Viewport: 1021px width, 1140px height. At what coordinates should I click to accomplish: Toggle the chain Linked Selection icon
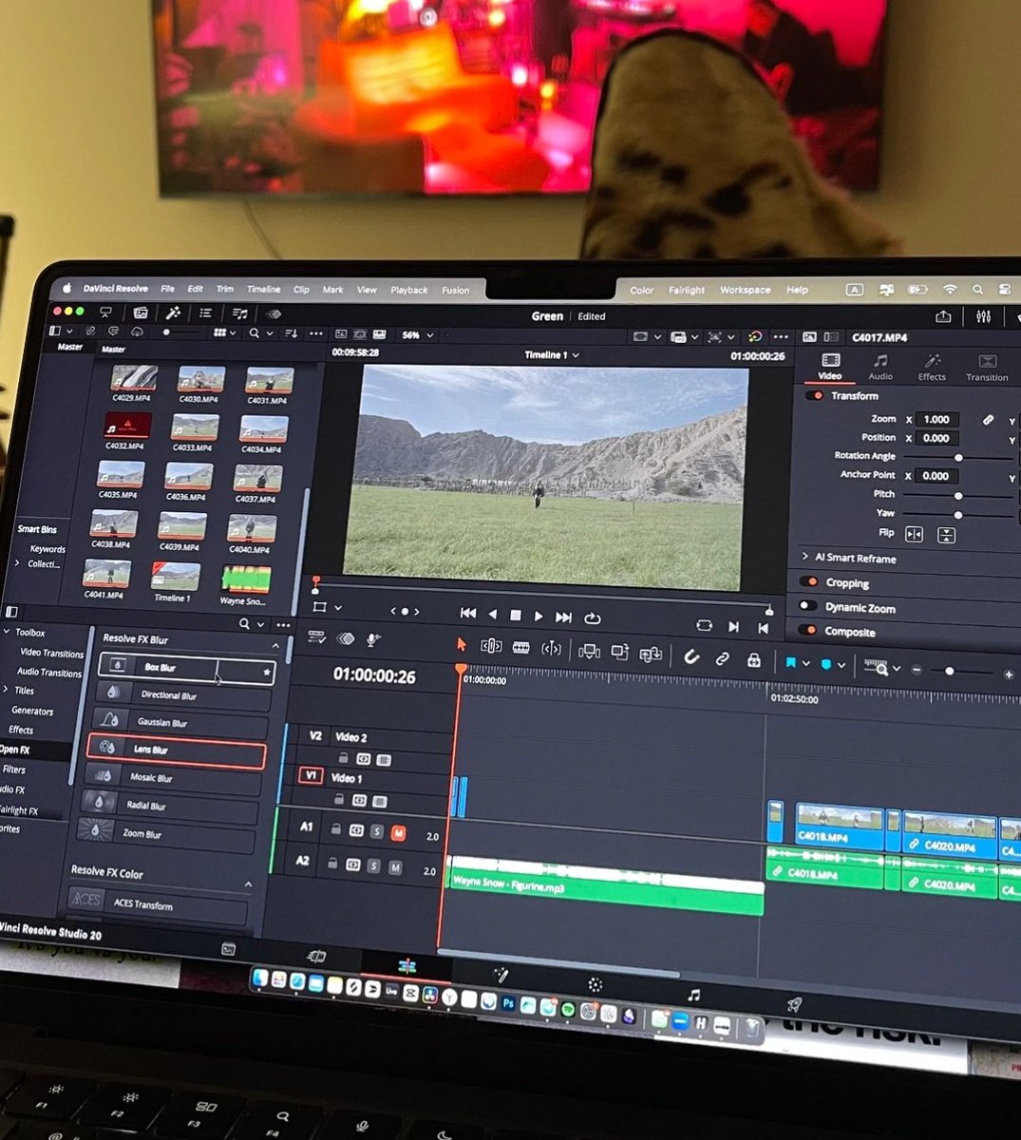pyautogui.click(x=723, y=658)
